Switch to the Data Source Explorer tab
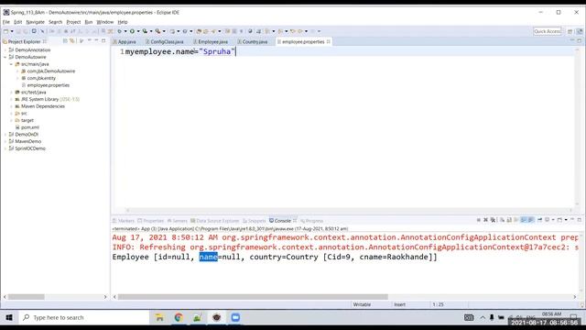Image resolution: width=586 pixels, height=330 pixels. tap(214, 221)
